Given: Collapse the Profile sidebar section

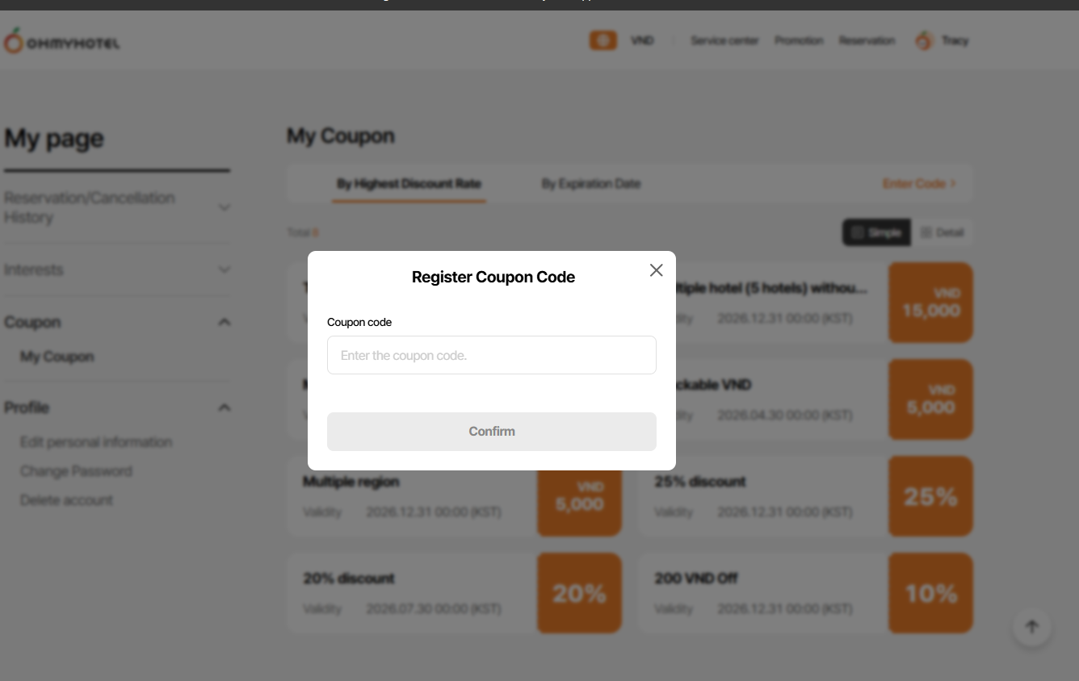Looking at the screenshot, I should tap(225, 407).
